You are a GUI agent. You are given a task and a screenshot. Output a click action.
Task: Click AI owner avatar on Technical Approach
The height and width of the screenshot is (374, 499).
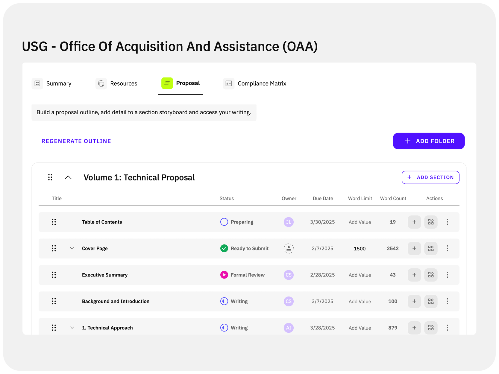tap(289, 328)
